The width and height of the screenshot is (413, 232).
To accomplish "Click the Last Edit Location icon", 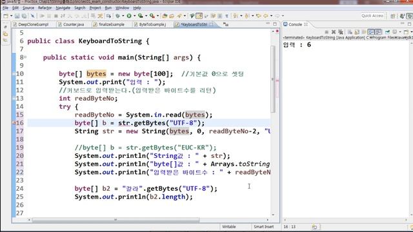I will [x=259, y=15].
